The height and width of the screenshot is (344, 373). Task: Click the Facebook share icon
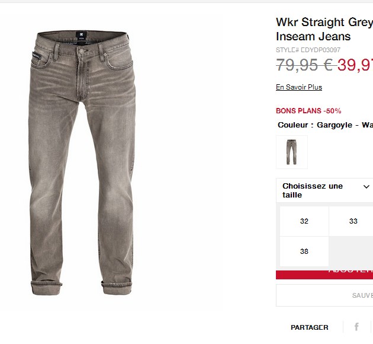(x=356, y=327)
